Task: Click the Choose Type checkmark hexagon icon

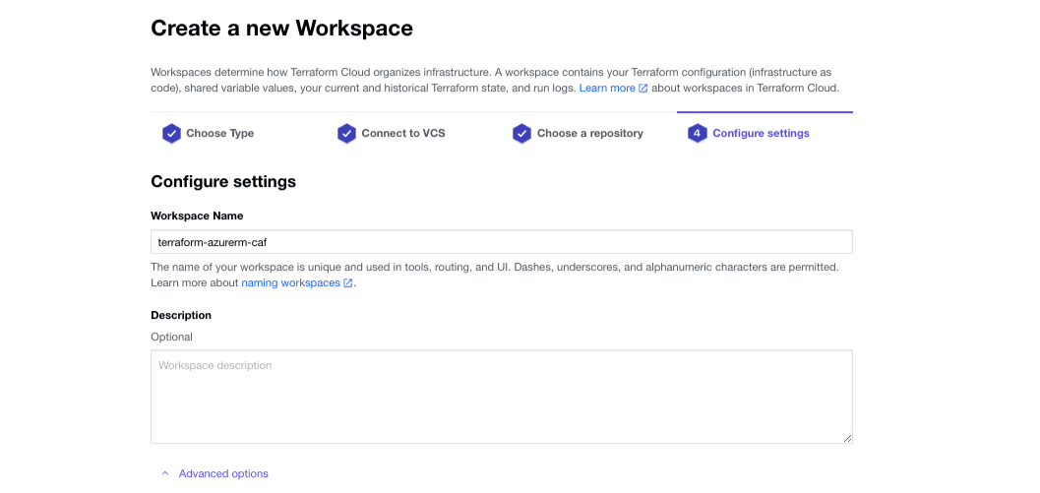Action: click(171, 134)
